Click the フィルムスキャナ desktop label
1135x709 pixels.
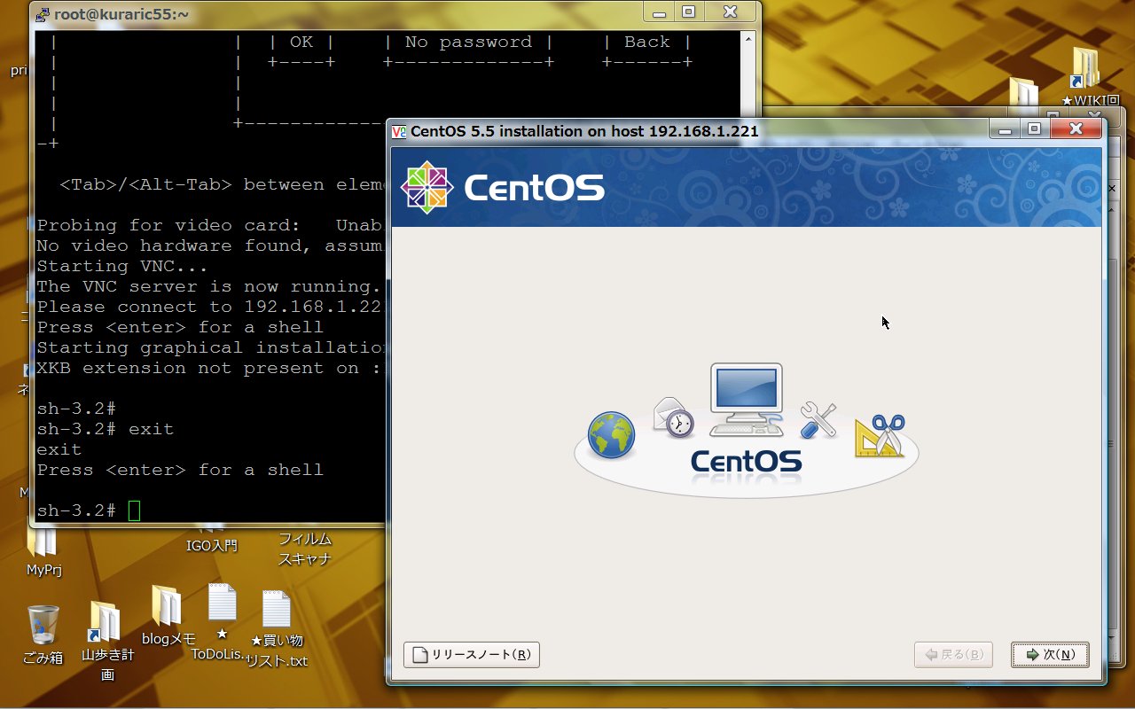click(304, 549)
